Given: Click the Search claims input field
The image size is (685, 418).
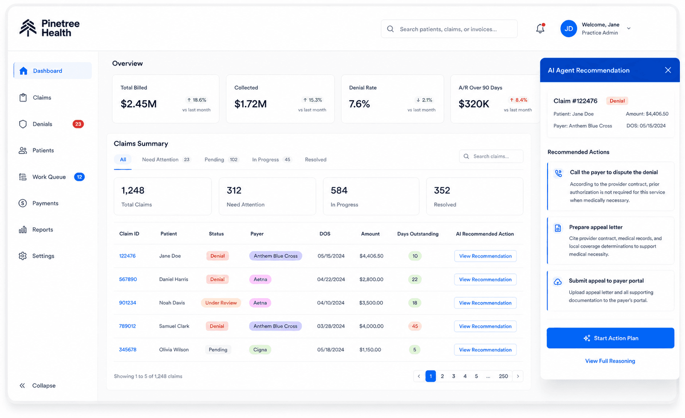Looking at the screenshot, I should (491, 157).
